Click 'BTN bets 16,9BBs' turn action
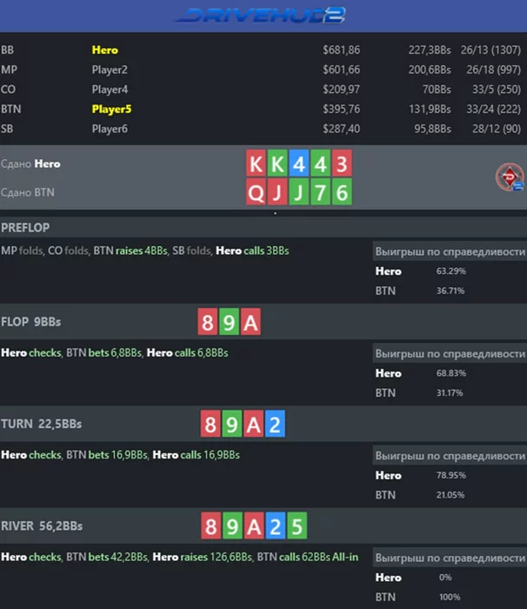Image resolution: width=527 pixels, height=609 pixels. pos(107,455)
